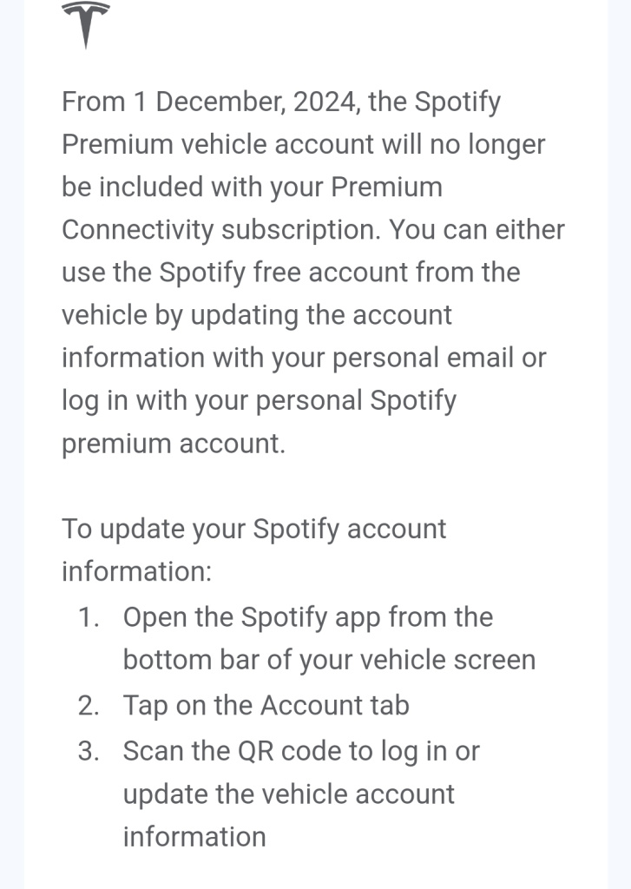Click the Tesla logo at top

point(86,24)
